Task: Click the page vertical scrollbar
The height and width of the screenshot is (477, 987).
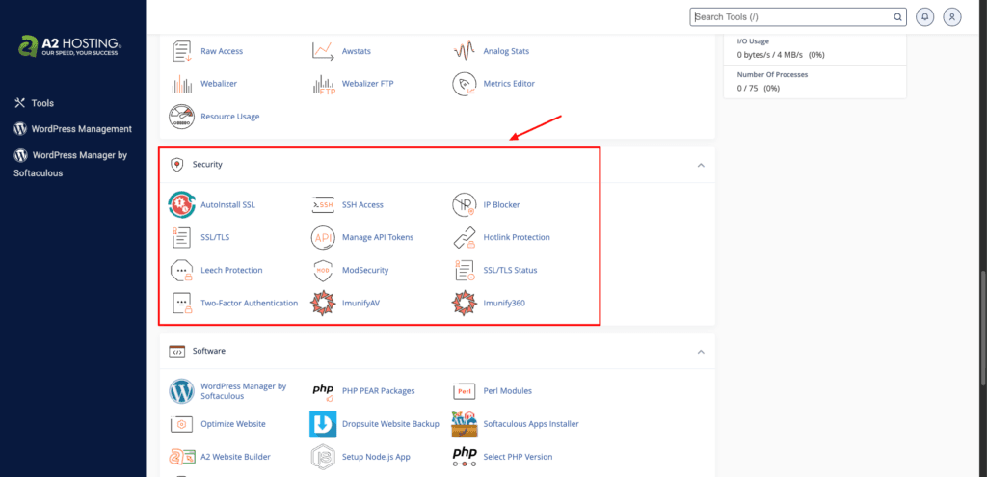Action: click(982, 329)
